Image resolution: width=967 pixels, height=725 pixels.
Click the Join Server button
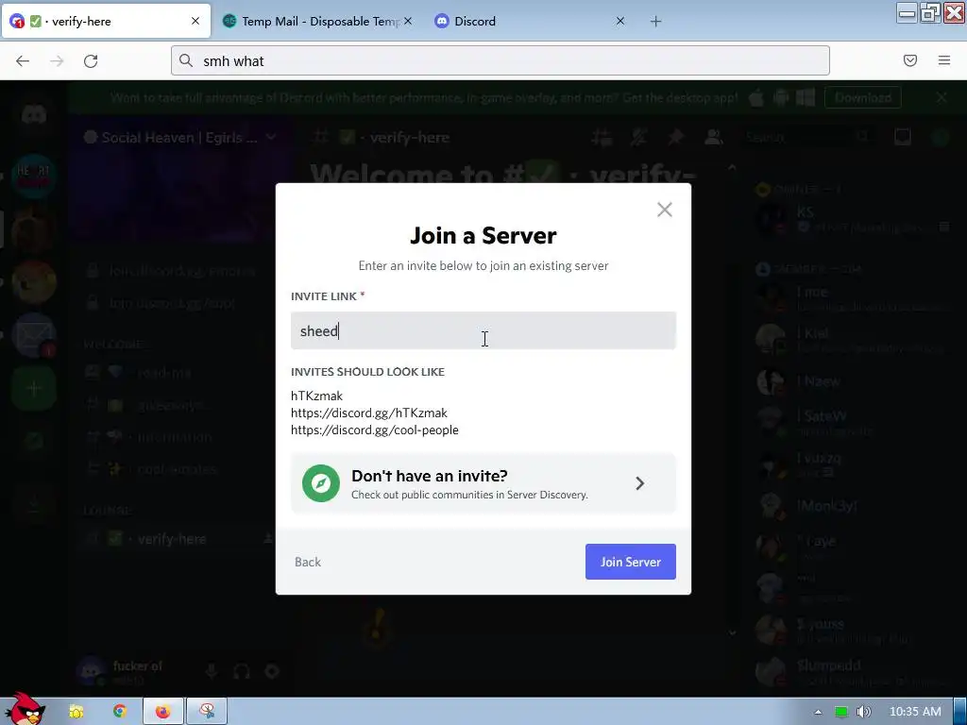[630, 562]
